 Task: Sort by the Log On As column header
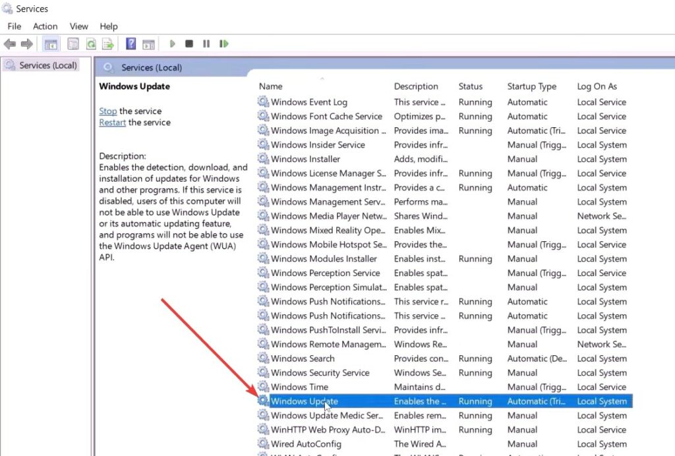pyautogui.click(x=597, y=86)
